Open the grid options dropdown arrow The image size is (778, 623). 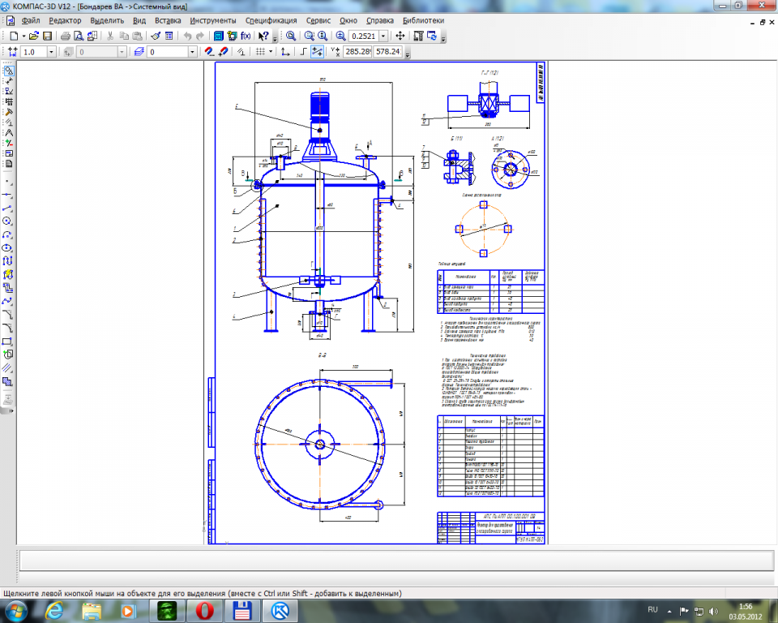[x=271, y=52]
